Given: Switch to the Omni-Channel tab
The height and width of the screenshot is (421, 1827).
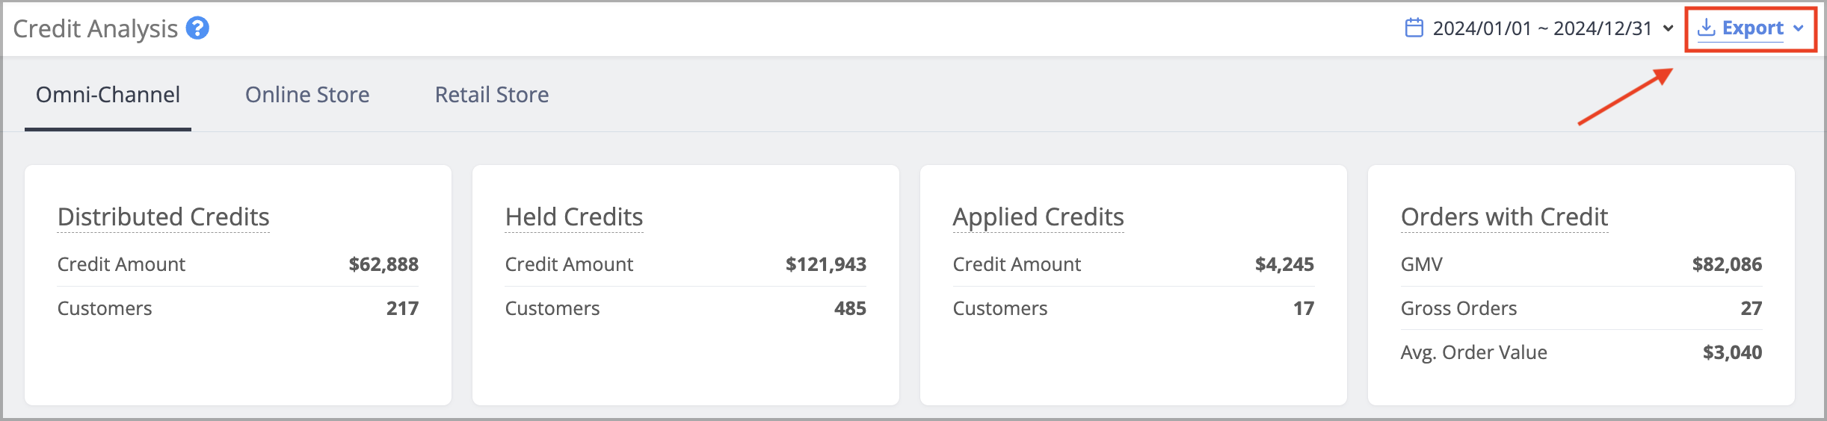Looking at the screenshot, I should click(108, 95).
